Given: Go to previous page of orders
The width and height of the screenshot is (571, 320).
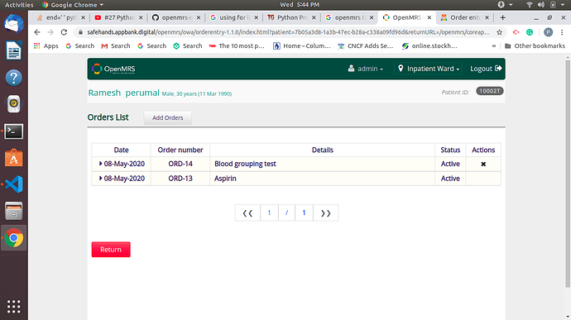Looking at the screenshot, I should 247,213.
